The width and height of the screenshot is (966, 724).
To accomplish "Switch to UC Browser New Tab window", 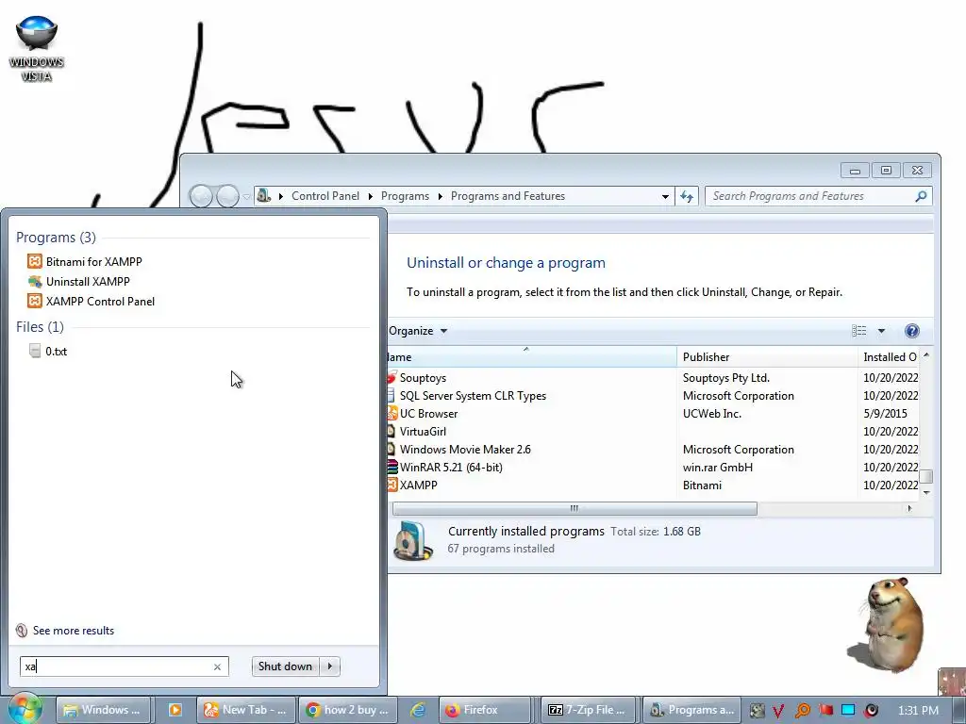I will (x=246, y=710).
